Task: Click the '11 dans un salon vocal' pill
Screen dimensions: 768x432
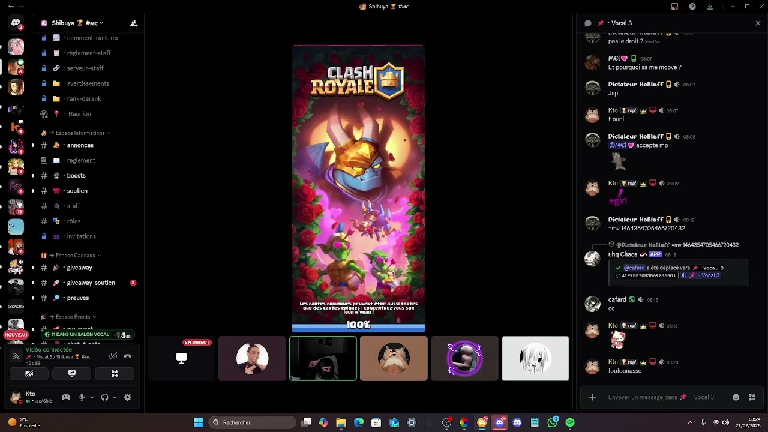Action: point(88,335)
